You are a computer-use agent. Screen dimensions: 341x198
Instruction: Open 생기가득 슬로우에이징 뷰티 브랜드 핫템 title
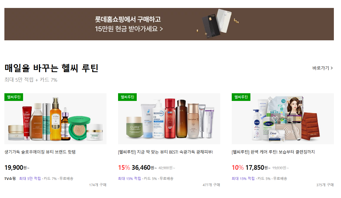click(40, 152)
